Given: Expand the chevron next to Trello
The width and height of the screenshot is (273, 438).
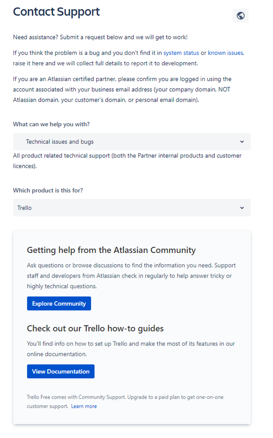Looking at the screenshot, I should pyautogui.click(x=242, y=207).
